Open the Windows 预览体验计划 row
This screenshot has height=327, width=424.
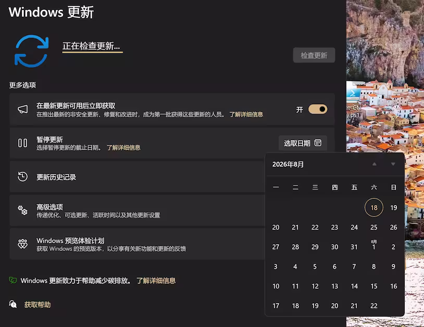point(137,244)
